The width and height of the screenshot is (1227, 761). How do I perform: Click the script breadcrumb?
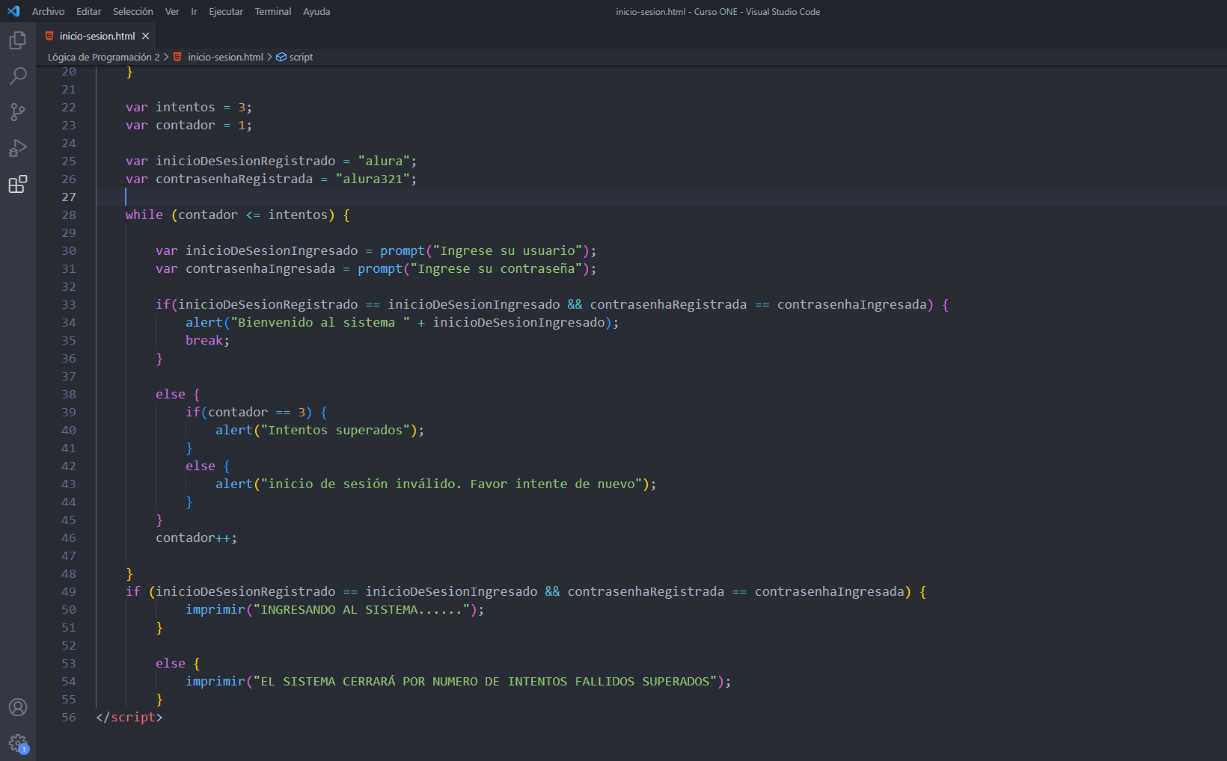click(301, 57)
